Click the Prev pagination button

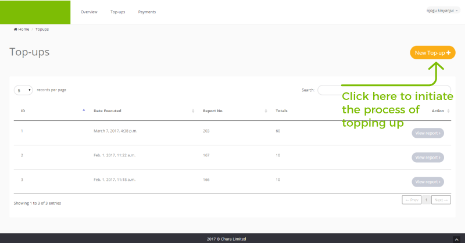(412, 200)
